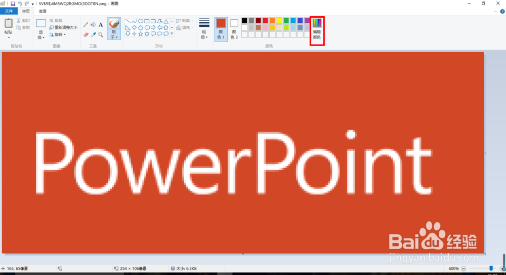506x275 pixels.
Task: Open the shape Outline (轮廓) dropdown
Action: point(185,21)
